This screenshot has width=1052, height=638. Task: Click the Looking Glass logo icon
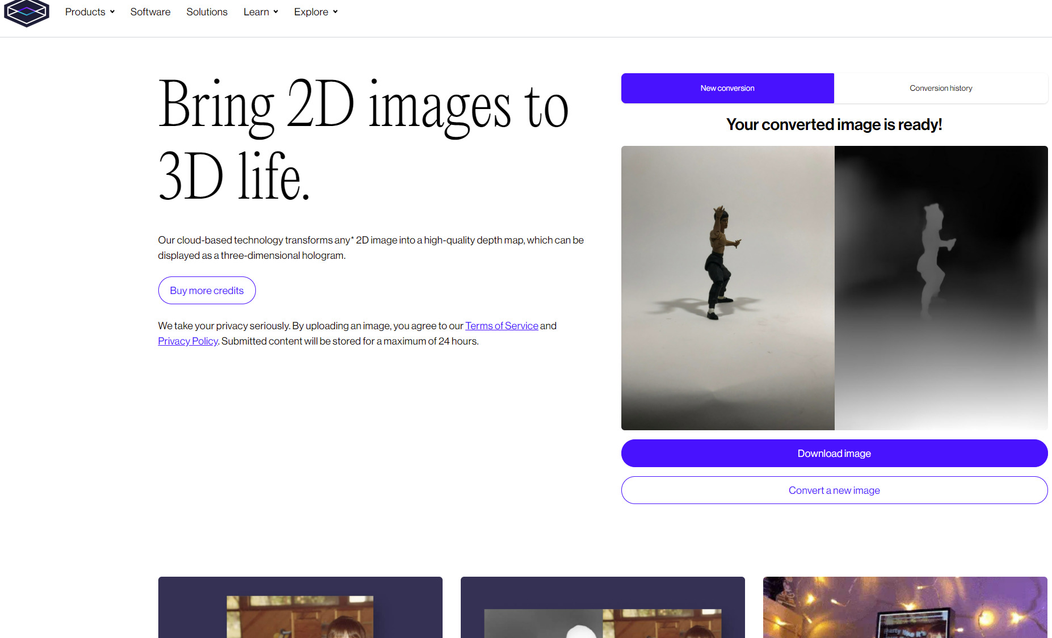[26, 11]
